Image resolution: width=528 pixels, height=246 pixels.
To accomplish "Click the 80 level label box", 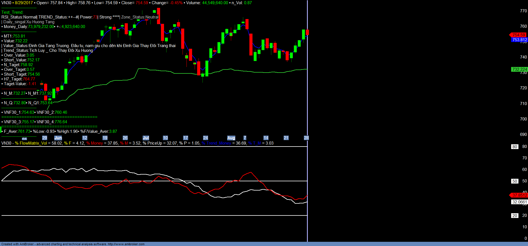I will point(515,147).
